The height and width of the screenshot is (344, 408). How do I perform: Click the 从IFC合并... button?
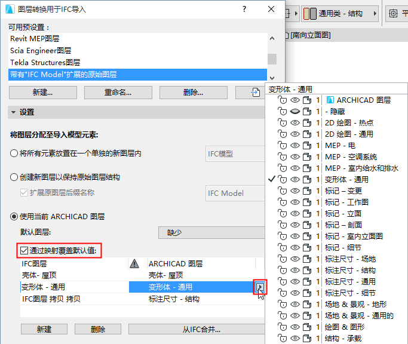pos(197,329)
